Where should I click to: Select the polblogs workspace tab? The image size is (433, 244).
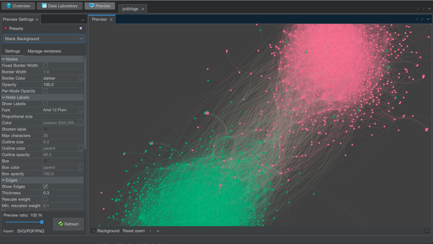point(130,9)
